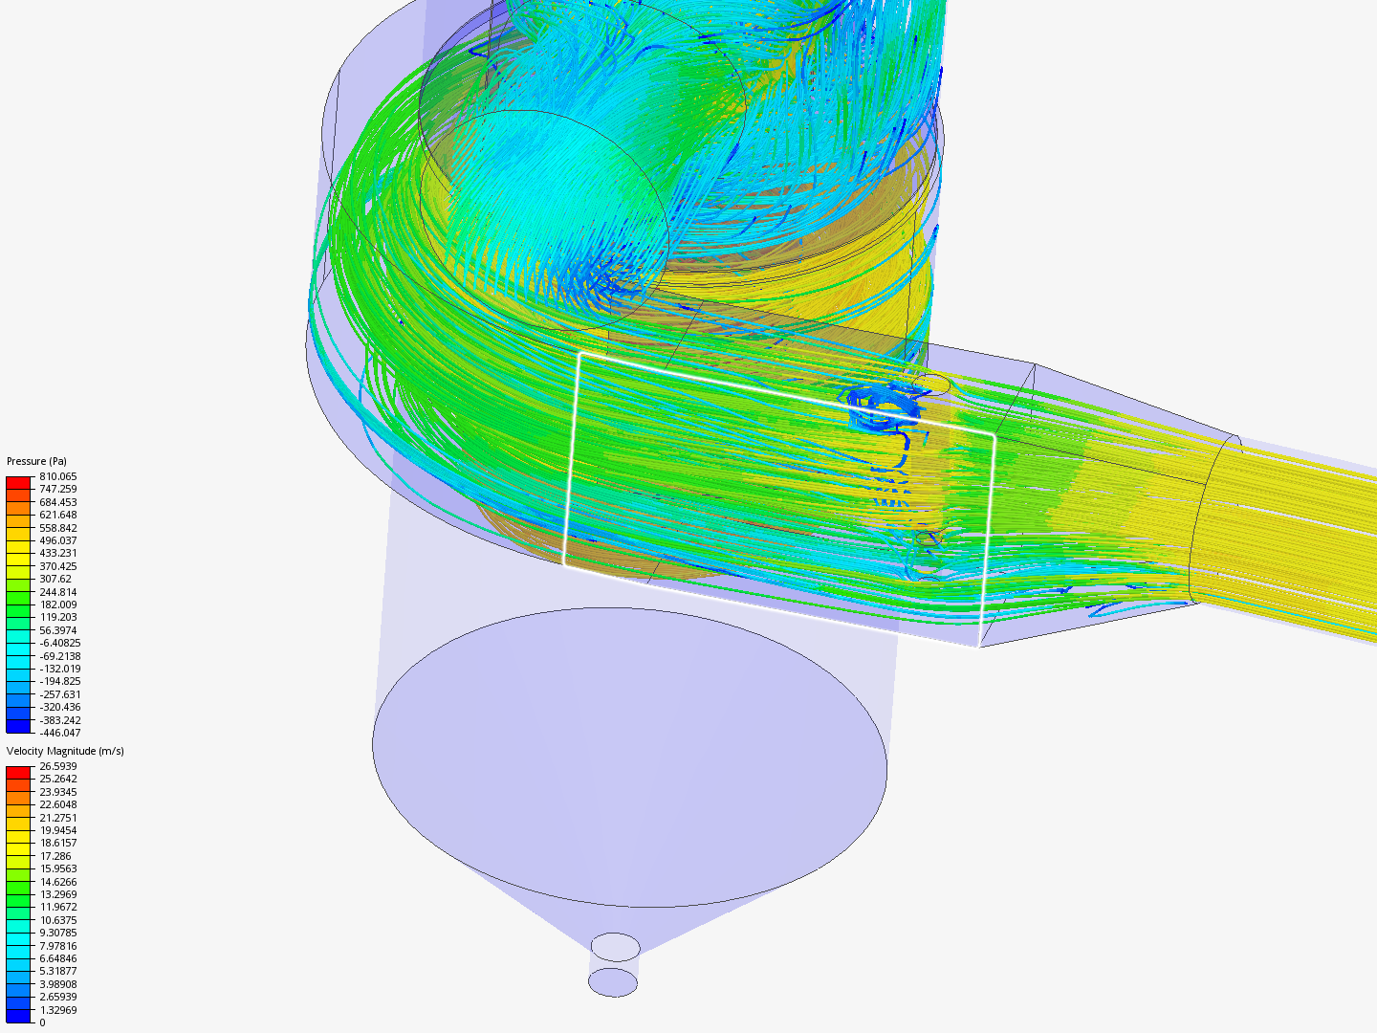Click the -383.242 pressure legend value
Image resolution: width=1377 pixels, height=1033 pixels.
tap(60, 720)
